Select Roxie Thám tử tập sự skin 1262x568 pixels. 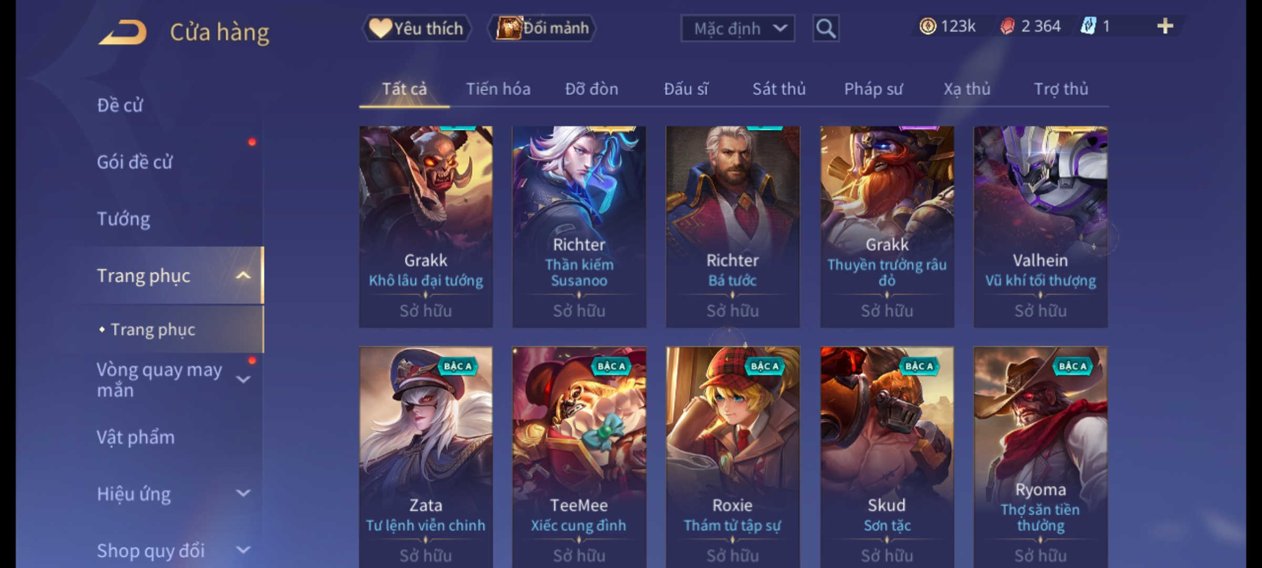(732, 457)
